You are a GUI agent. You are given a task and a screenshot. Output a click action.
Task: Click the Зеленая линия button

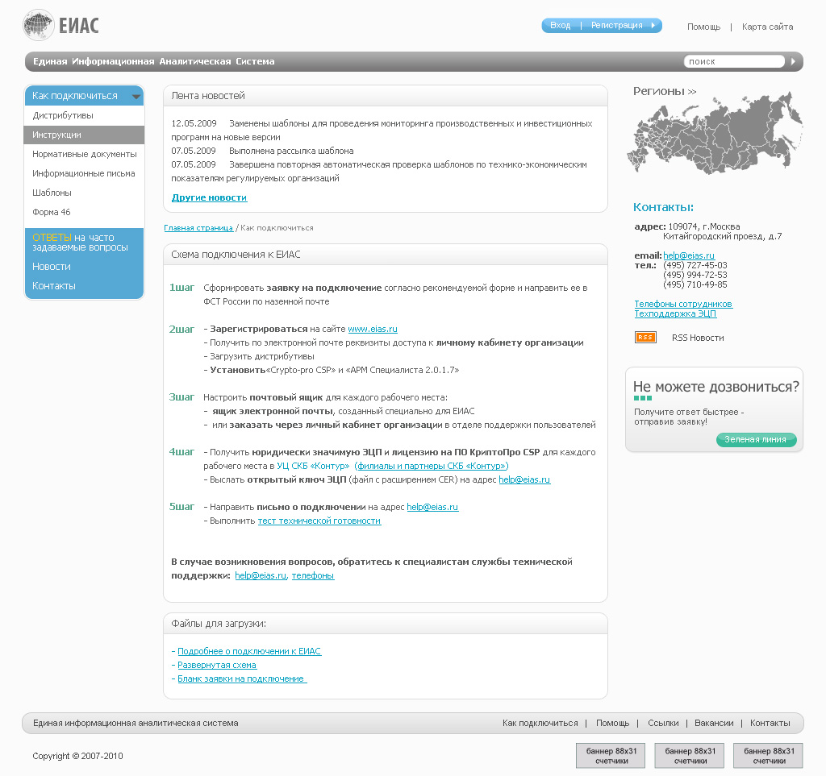pos(756,440)
